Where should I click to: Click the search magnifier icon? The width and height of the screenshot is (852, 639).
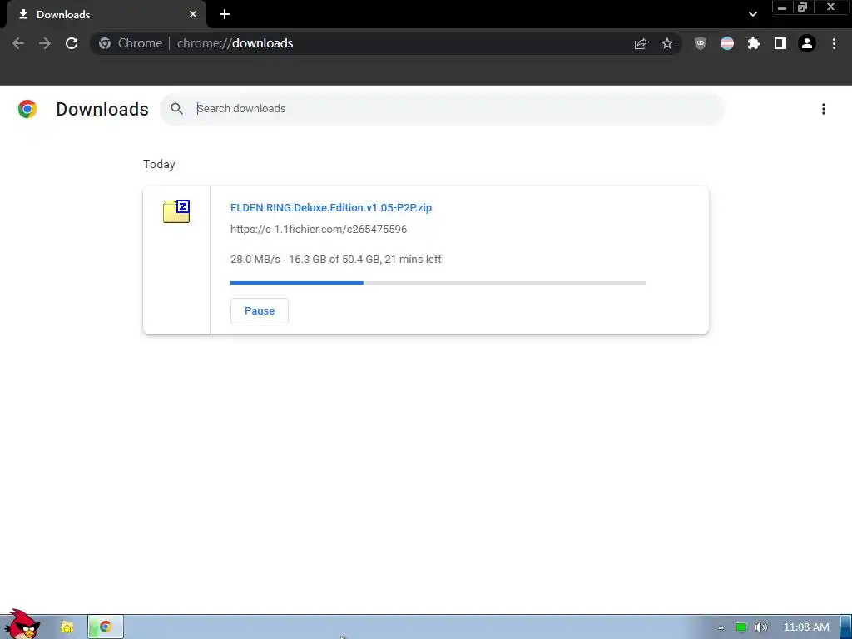176,109
